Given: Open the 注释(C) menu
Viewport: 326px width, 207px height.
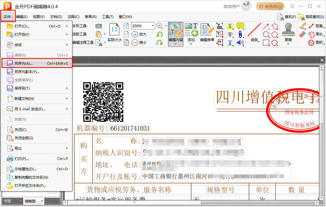Looking at the screenshot, I should 73,17.
